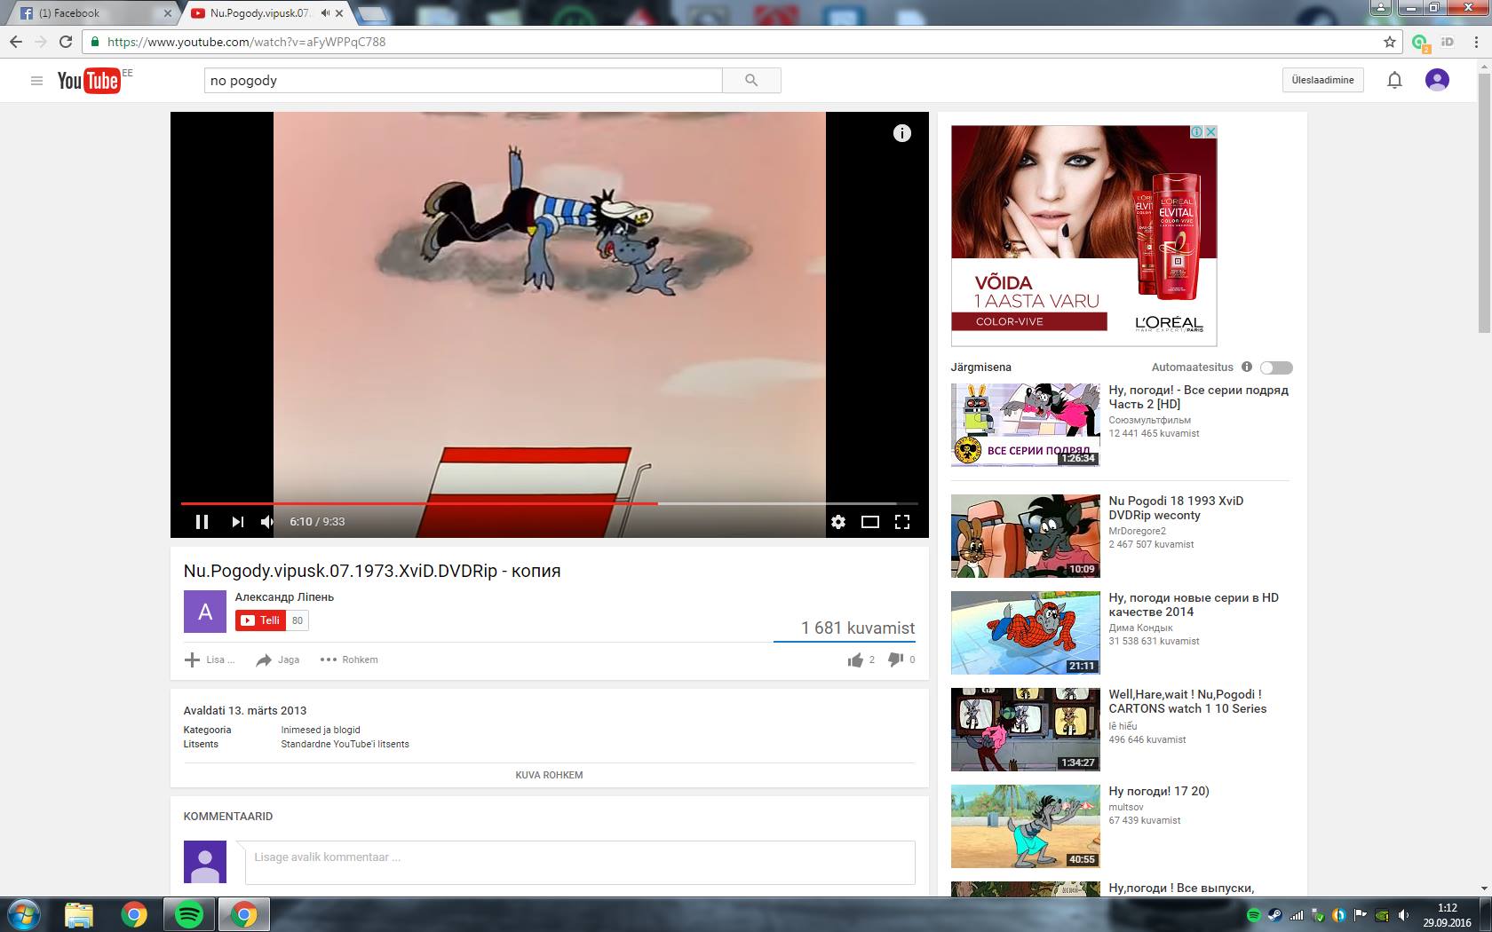
Task: Open the system tray volume icon
Action: coord(1403,915)
